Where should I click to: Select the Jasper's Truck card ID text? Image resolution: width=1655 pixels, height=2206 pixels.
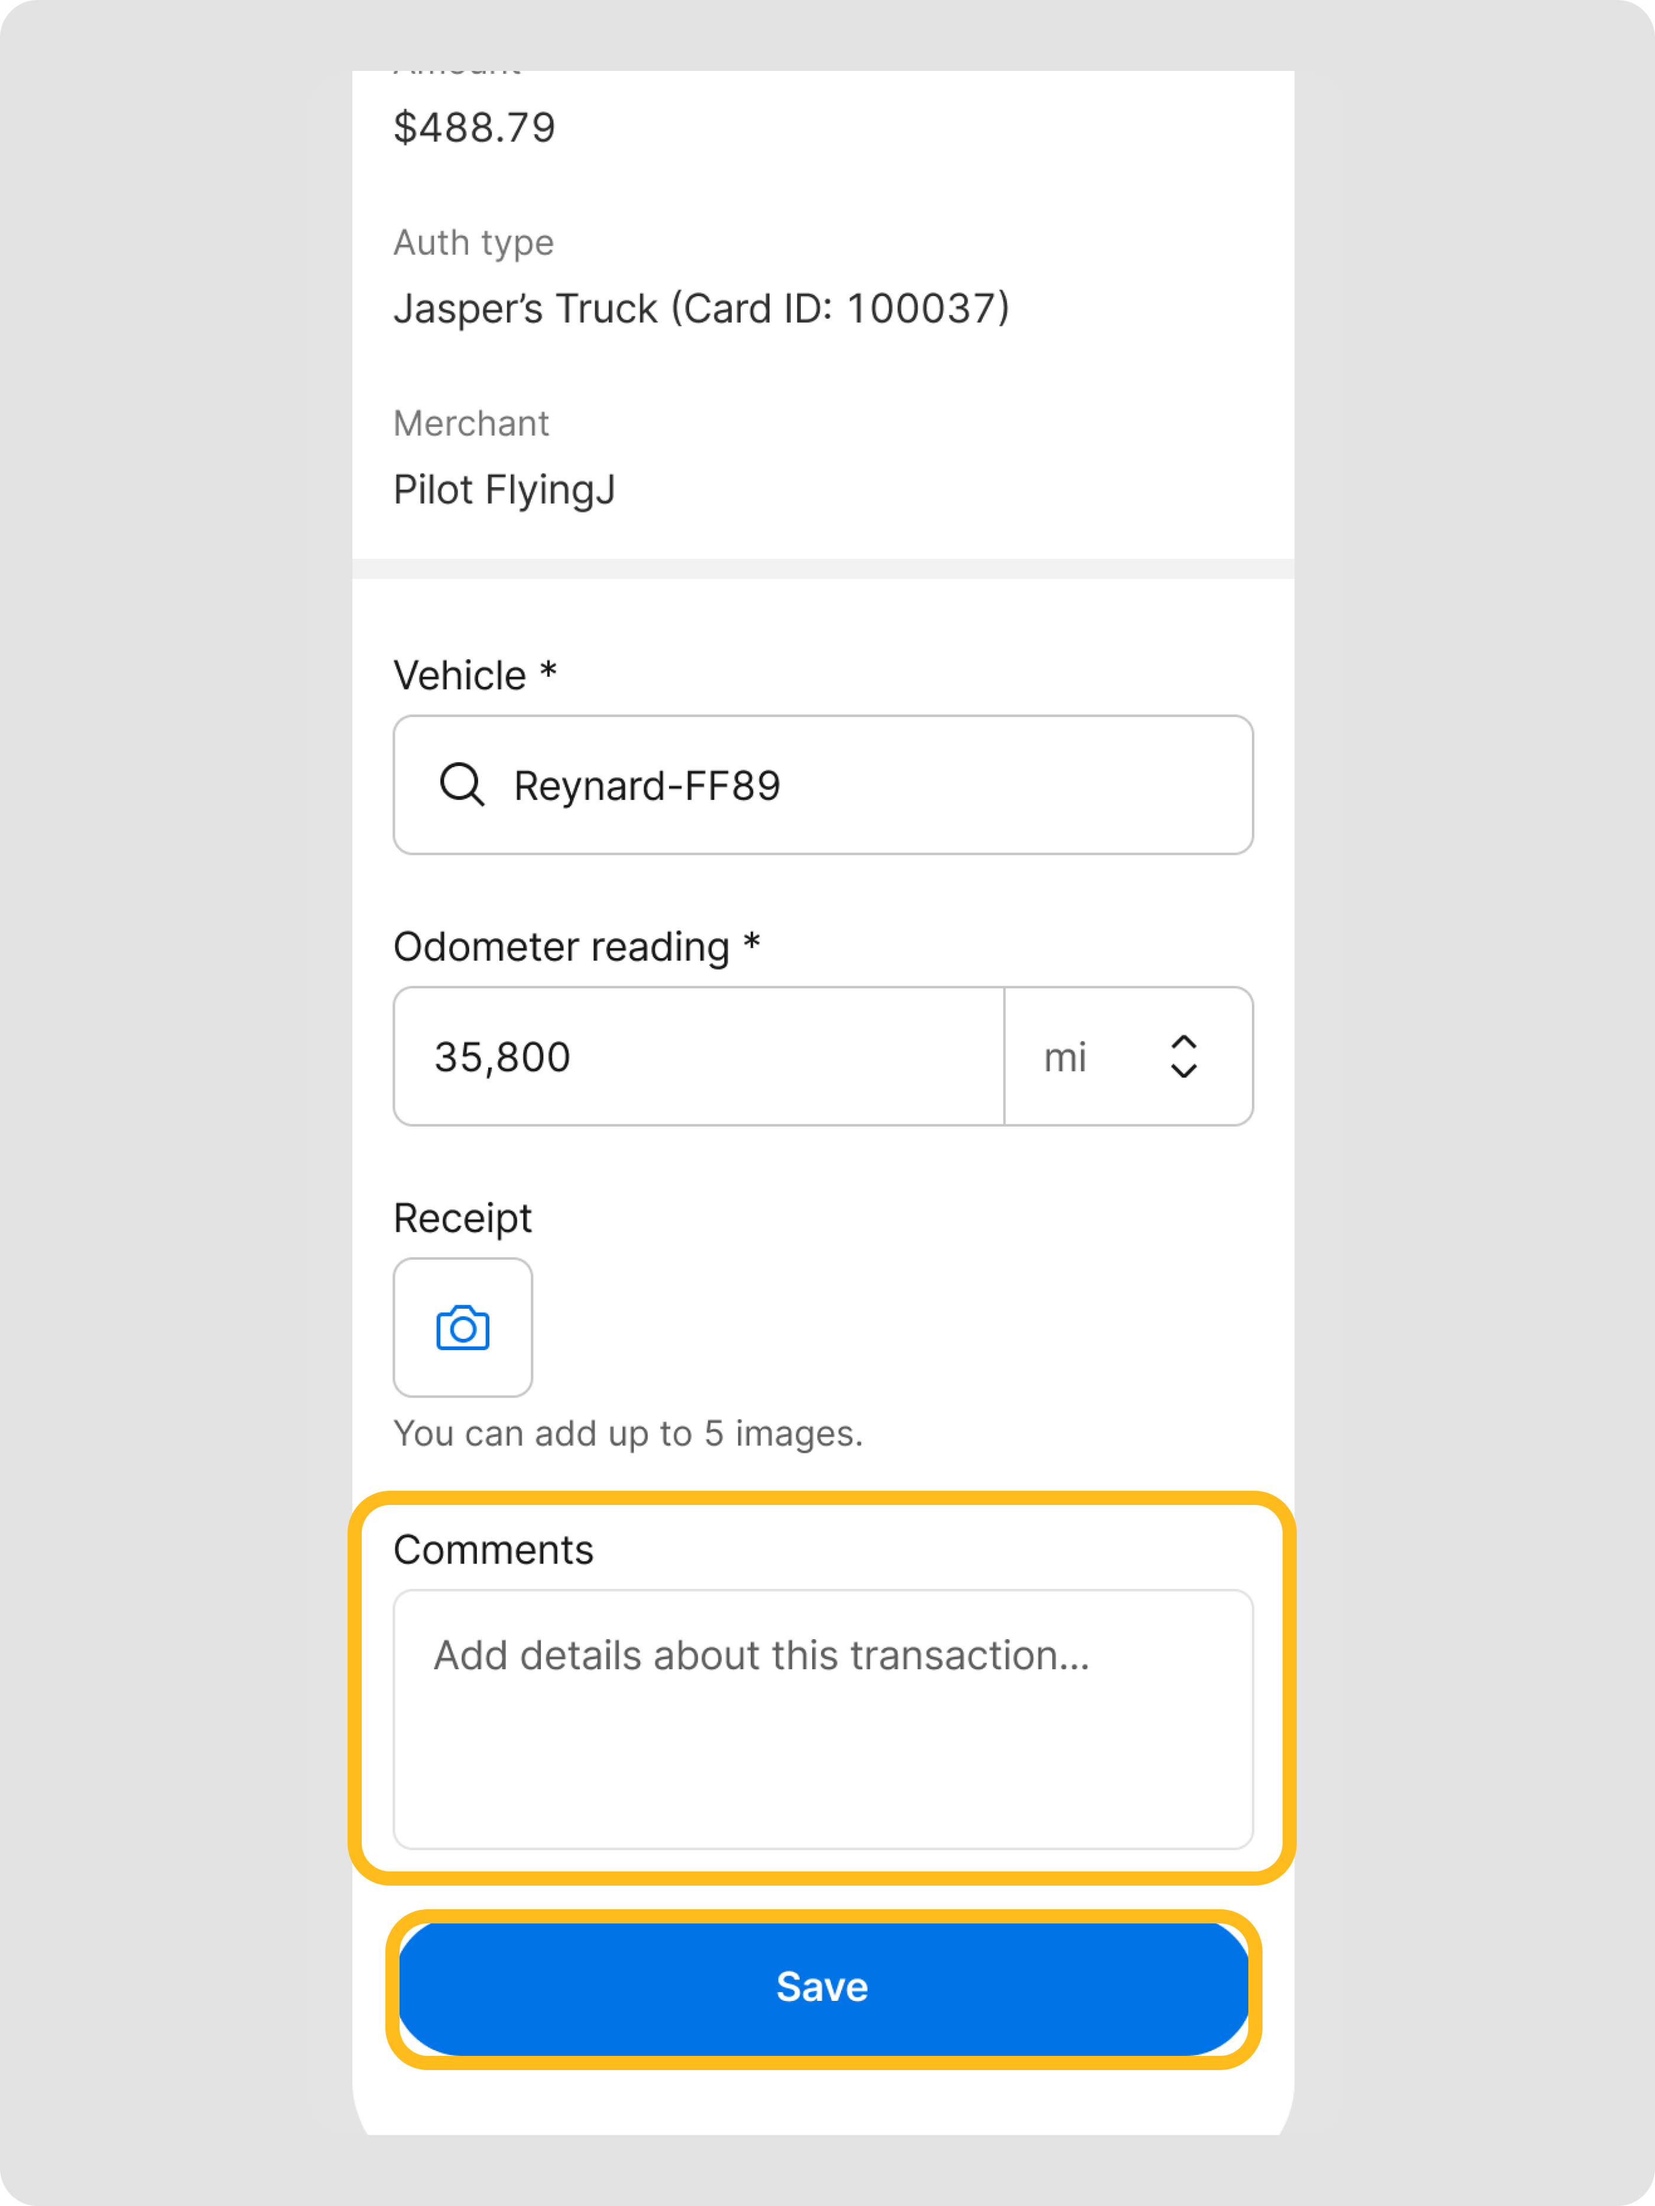pos(701,309)
